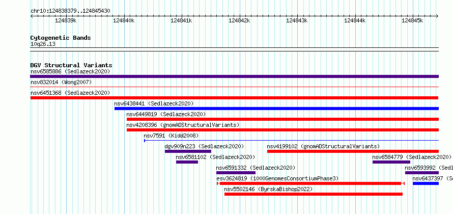Open esv3624819 (1000GenomesConsortiumPhase3) label
The width and height of the screenshot is (453, 214).
pyautogui.click(x=277, y=178)
